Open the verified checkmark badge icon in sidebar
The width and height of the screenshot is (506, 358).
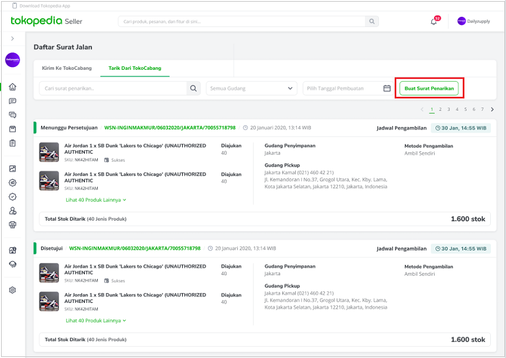point(12,197)
